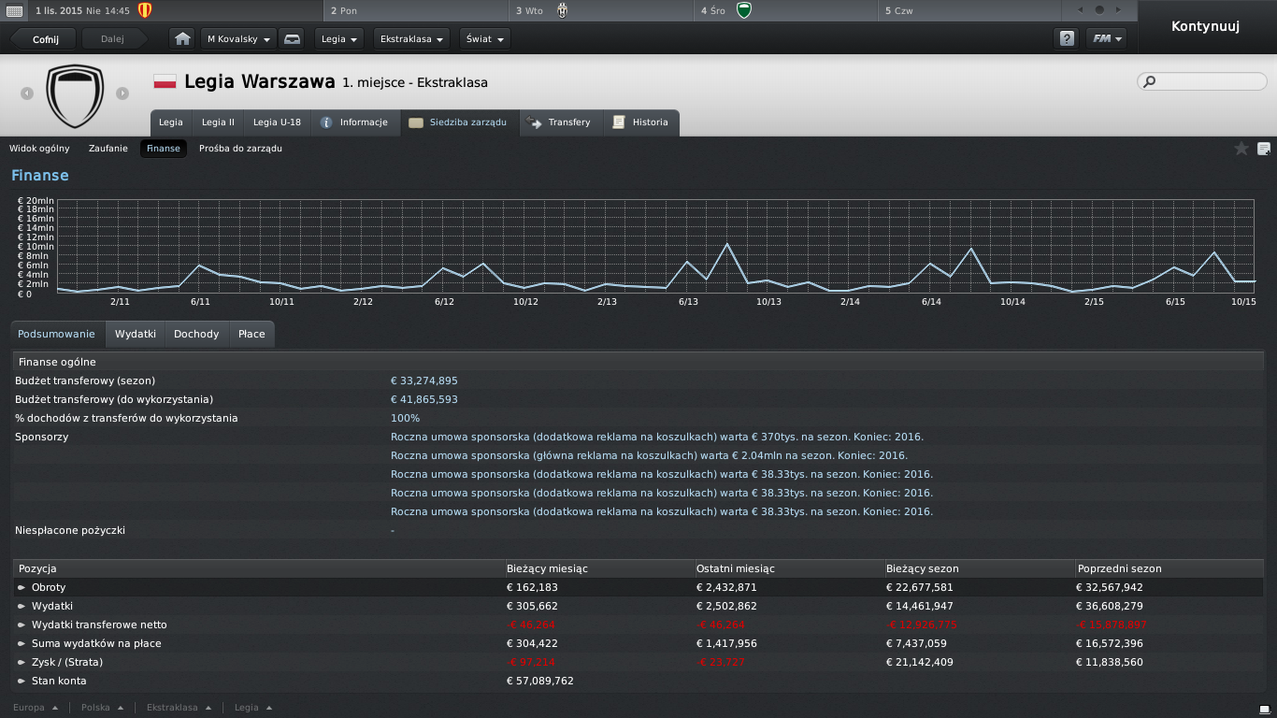Select the Siedziba zarządu tab
1277x718 pixels.
459,122
